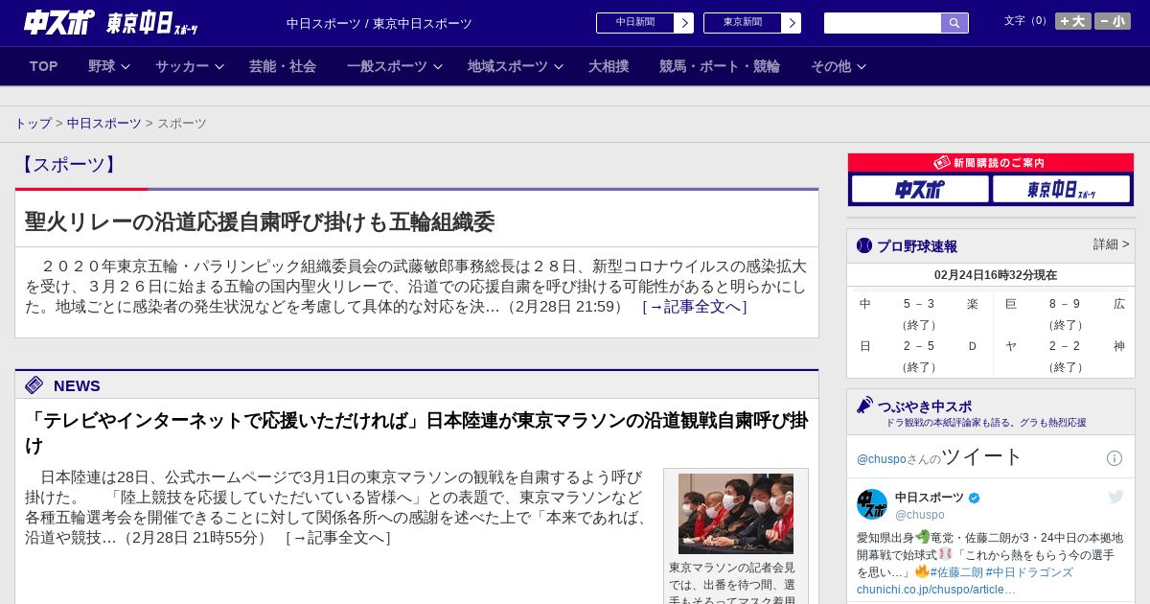This screenshot has height=604, width=1150.
Task: Click the baseball icon beside プロ野球速報
Action: click(864, 245)
